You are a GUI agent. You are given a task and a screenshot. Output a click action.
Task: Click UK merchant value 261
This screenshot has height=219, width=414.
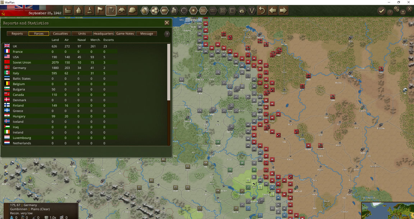pos(93,46)
